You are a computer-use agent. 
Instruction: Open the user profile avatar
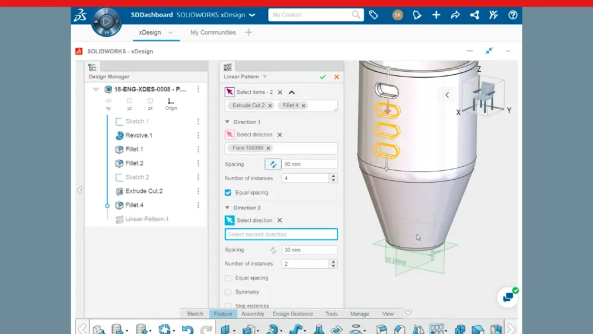397,15
